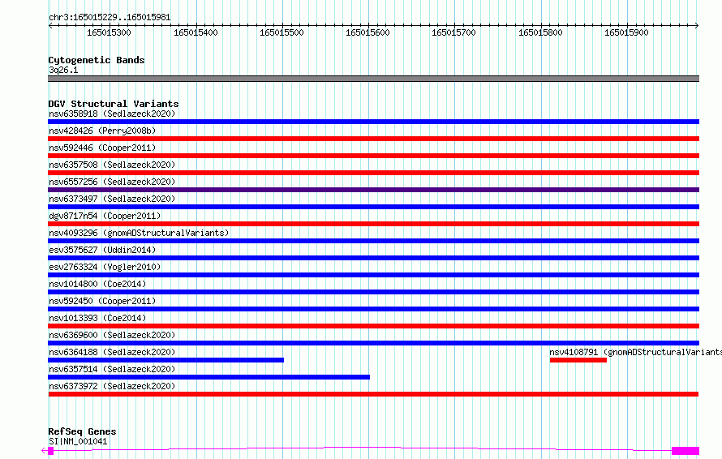
Task: Select the red bar for nsv592446
Action: (373, 156)
